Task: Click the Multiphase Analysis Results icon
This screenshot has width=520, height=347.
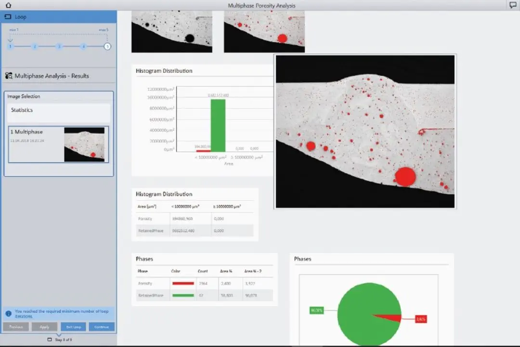Action: pyautogui.click(x=9, y=76)
